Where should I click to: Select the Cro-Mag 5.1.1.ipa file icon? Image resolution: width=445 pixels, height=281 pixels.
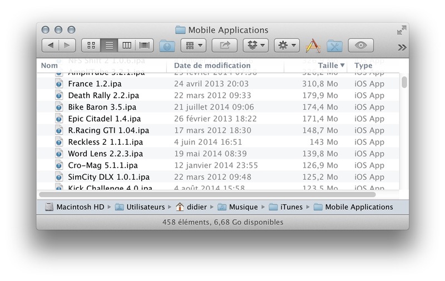click(x=59, y=165)
